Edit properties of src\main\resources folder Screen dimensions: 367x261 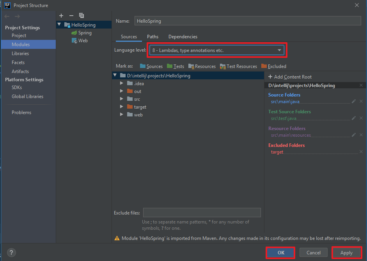354,135
